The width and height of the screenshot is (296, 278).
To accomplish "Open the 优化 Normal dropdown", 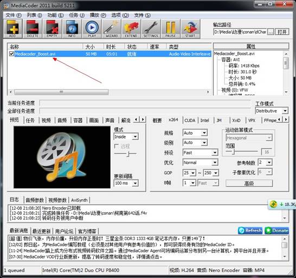I will point(215,162).
